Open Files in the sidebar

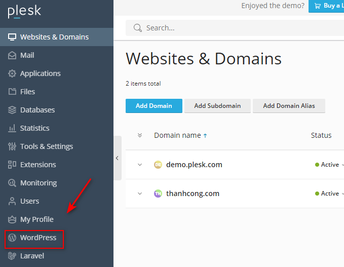[x=57, y=92]
